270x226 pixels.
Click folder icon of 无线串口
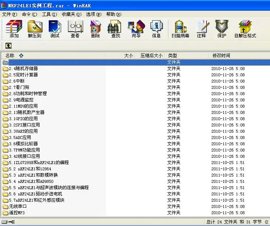click(x=6, y=206)
